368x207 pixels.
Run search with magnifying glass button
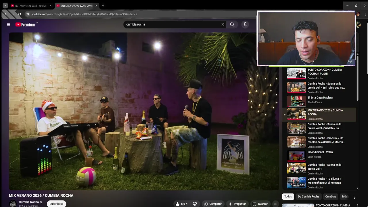(x=232, y=24)
